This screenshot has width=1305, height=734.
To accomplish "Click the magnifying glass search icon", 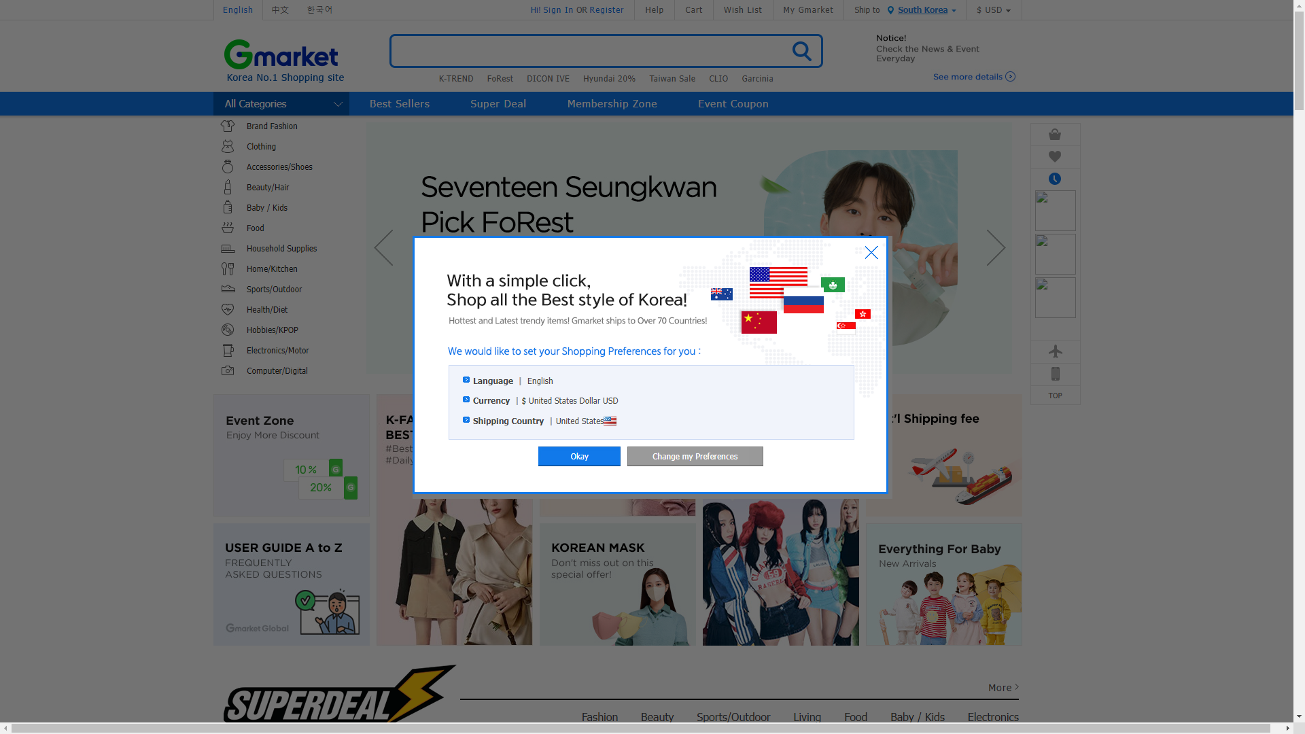I will [801, 50].
